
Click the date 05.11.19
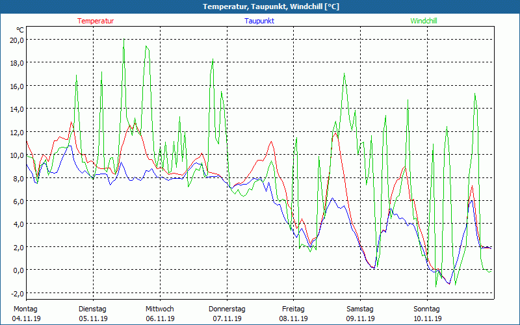click(93, 318)
